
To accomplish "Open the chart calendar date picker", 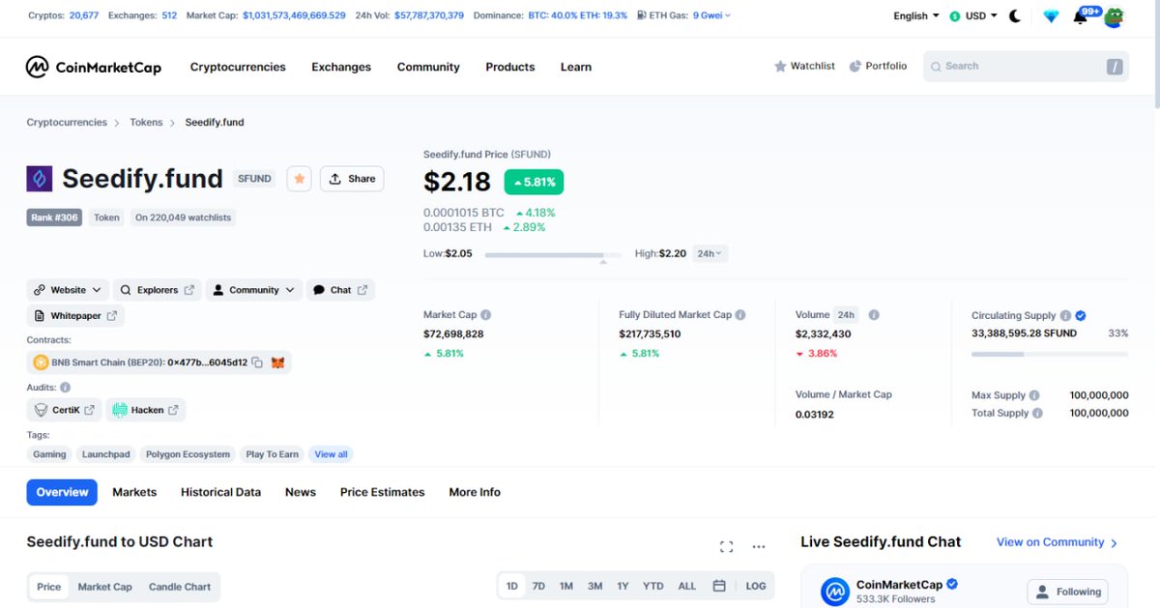I will click(719, 586).
